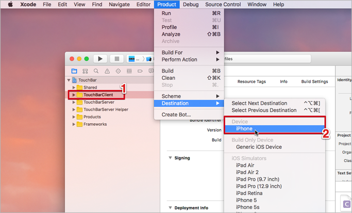
Task: Open the Xcode application menu
Action: click(28, 4)
